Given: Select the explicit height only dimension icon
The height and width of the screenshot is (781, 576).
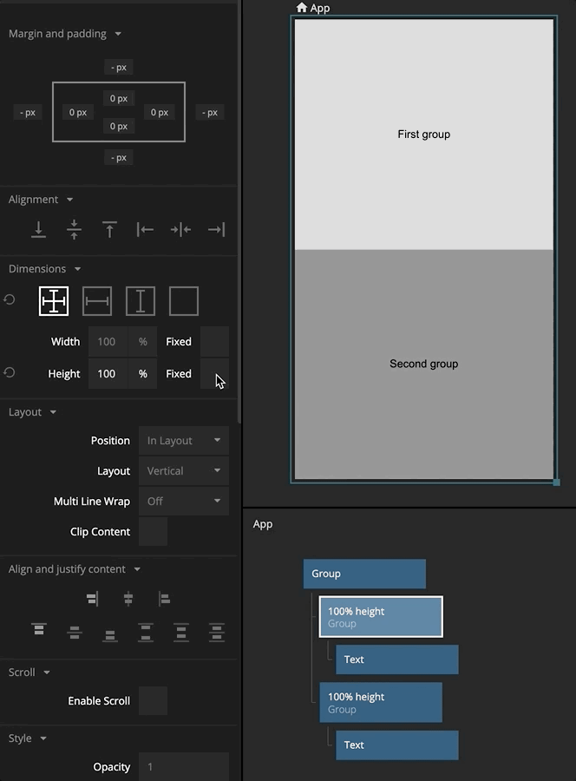Looking at the screenshot, I should (141, 301).
